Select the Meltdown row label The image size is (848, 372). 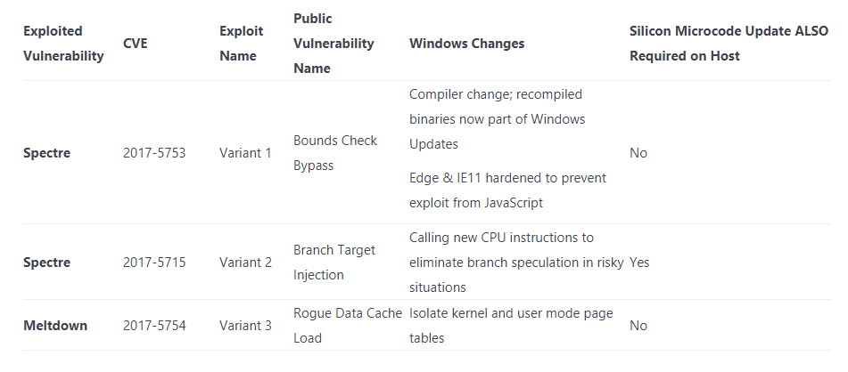55,326
